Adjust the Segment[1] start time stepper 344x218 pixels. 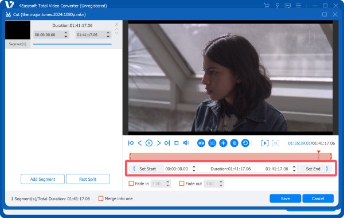66,34
